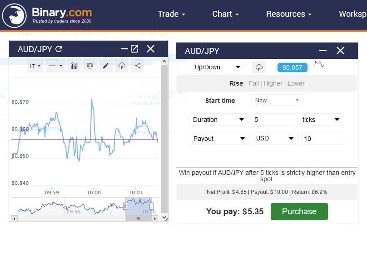Open the Up/Down contract type dropdown
Screen dimensions: 367x265
click(x=212, y=67)
